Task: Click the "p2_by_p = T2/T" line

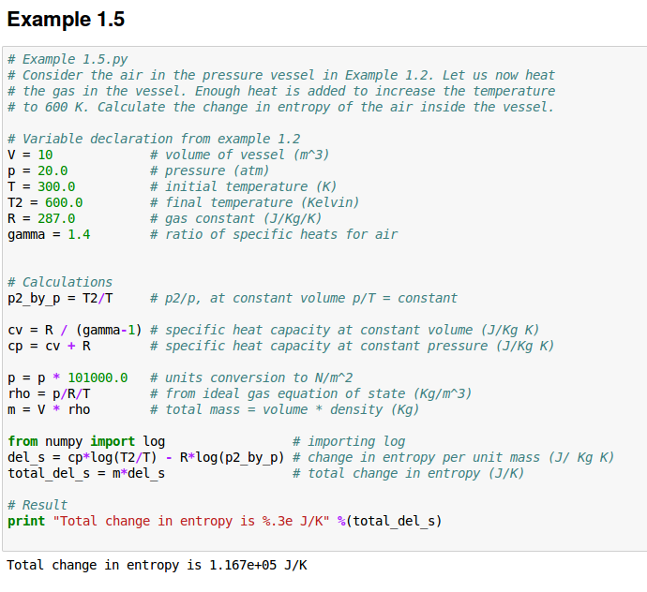Action: pyautogui.click(x=60, y=298)
